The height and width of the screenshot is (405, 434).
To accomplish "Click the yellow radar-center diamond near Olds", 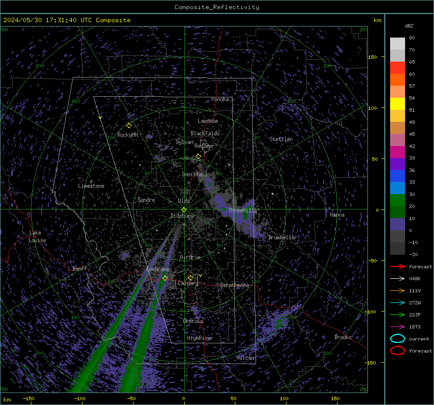I will [x=184, y=210].
